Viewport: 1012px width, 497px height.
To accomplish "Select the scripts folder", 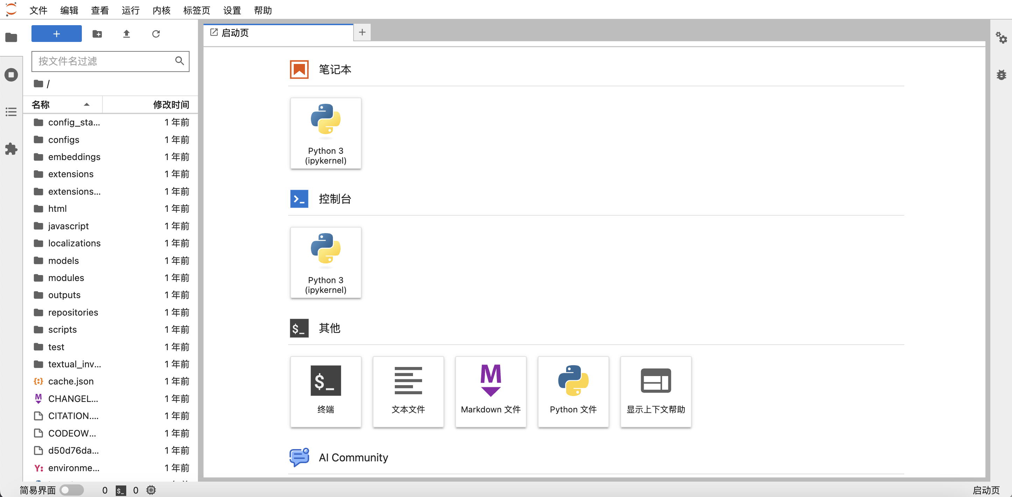I will click(111, 330).
